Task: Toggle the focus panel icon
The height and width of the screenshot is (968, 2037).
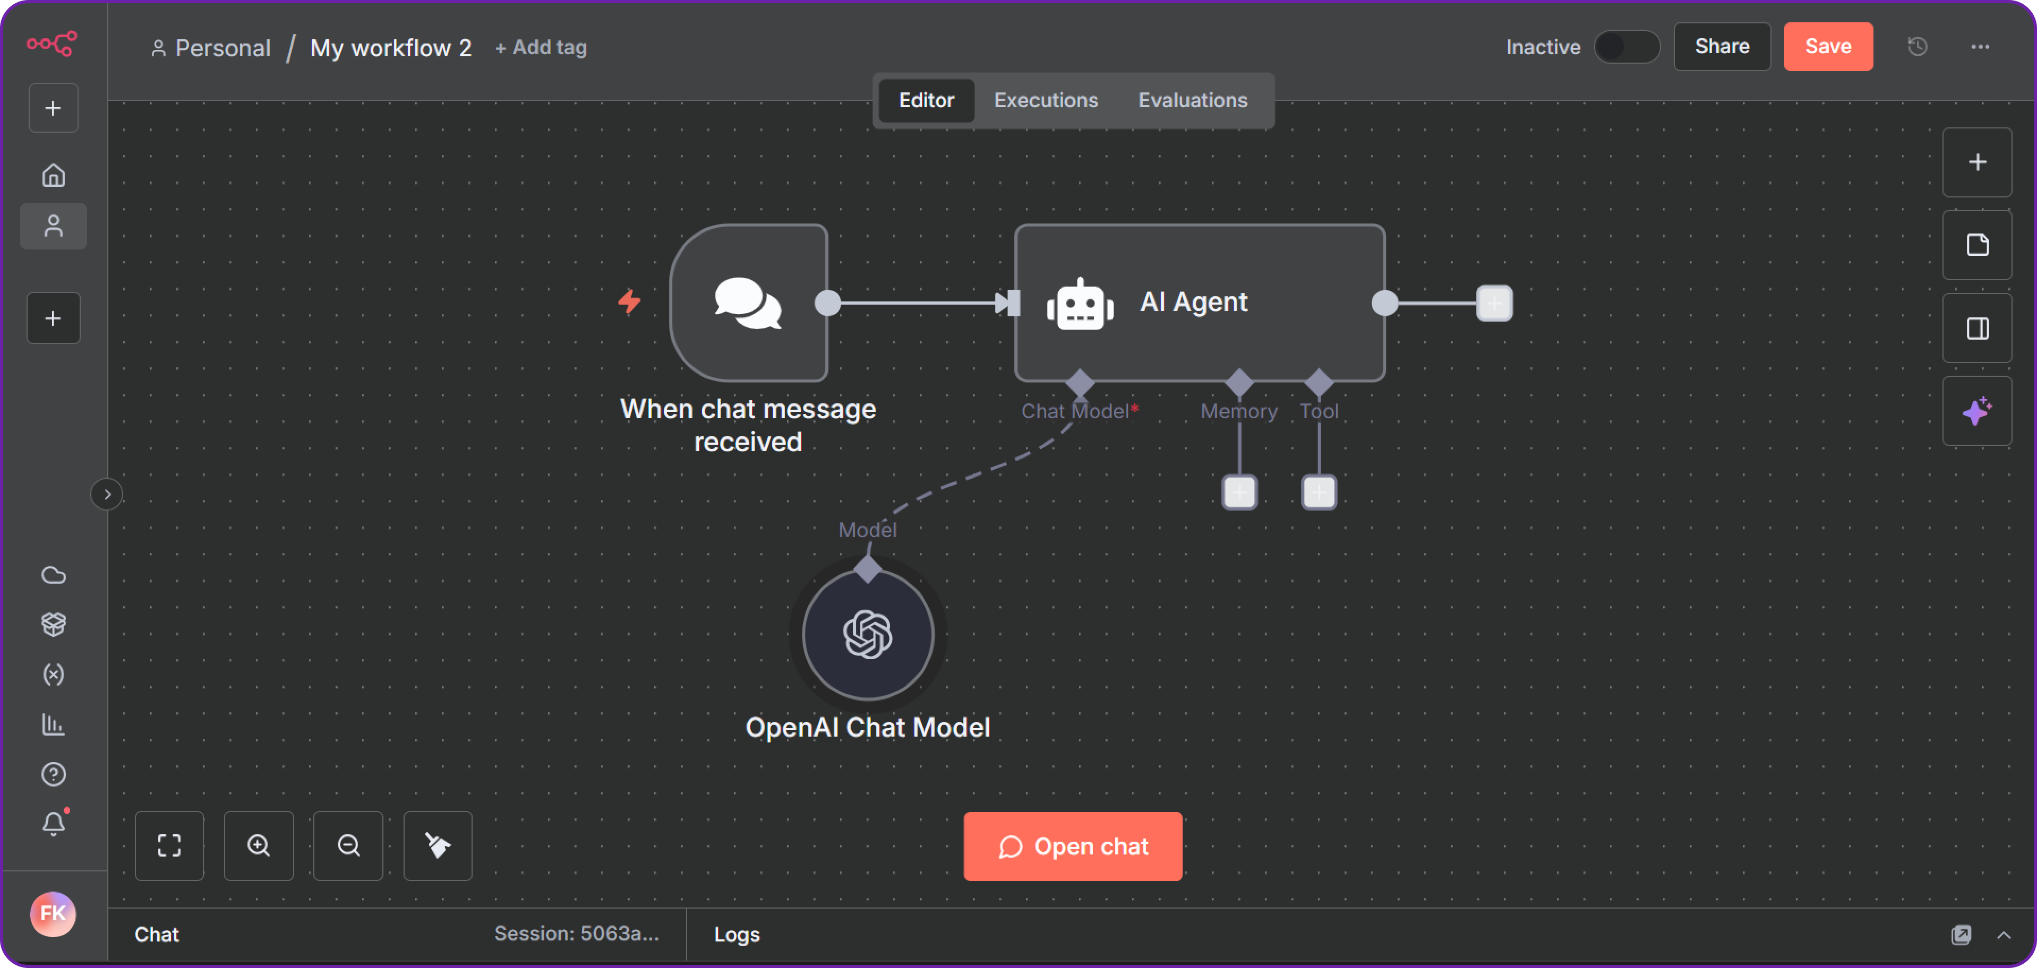Action: point(1976,328)
